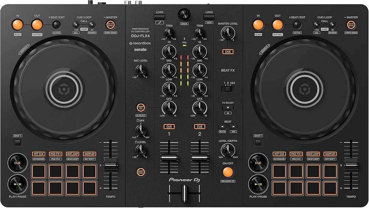Click the right jog wheel center
Screen dimensions: 369x208
304,89
